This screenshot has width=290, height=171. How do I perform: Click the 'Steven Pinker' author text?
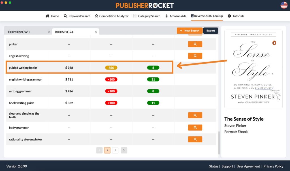coord(235,126)
